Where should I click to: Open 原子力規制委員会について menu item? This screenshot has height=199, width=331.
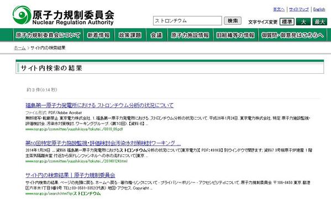click(48, 35)
